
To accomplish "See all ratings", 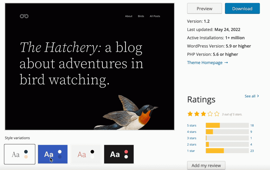I will coord(252,96).
